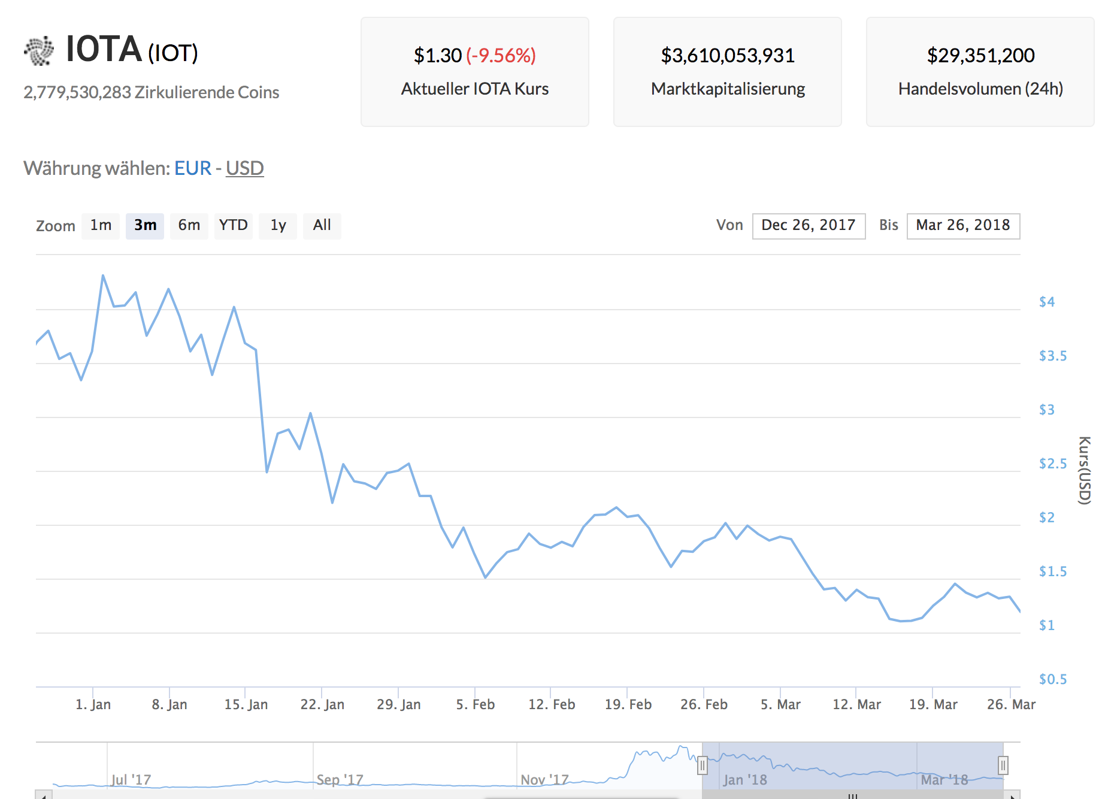The image size is (1096, 799).
Task: Edit the Von start date field
Action: coord(809,226)
